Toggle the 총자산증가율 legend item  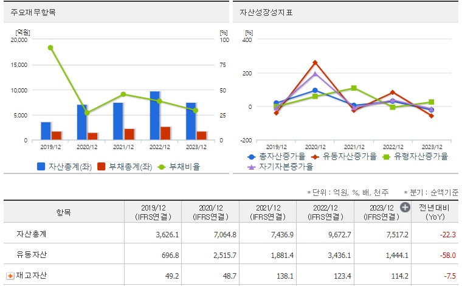277,156
